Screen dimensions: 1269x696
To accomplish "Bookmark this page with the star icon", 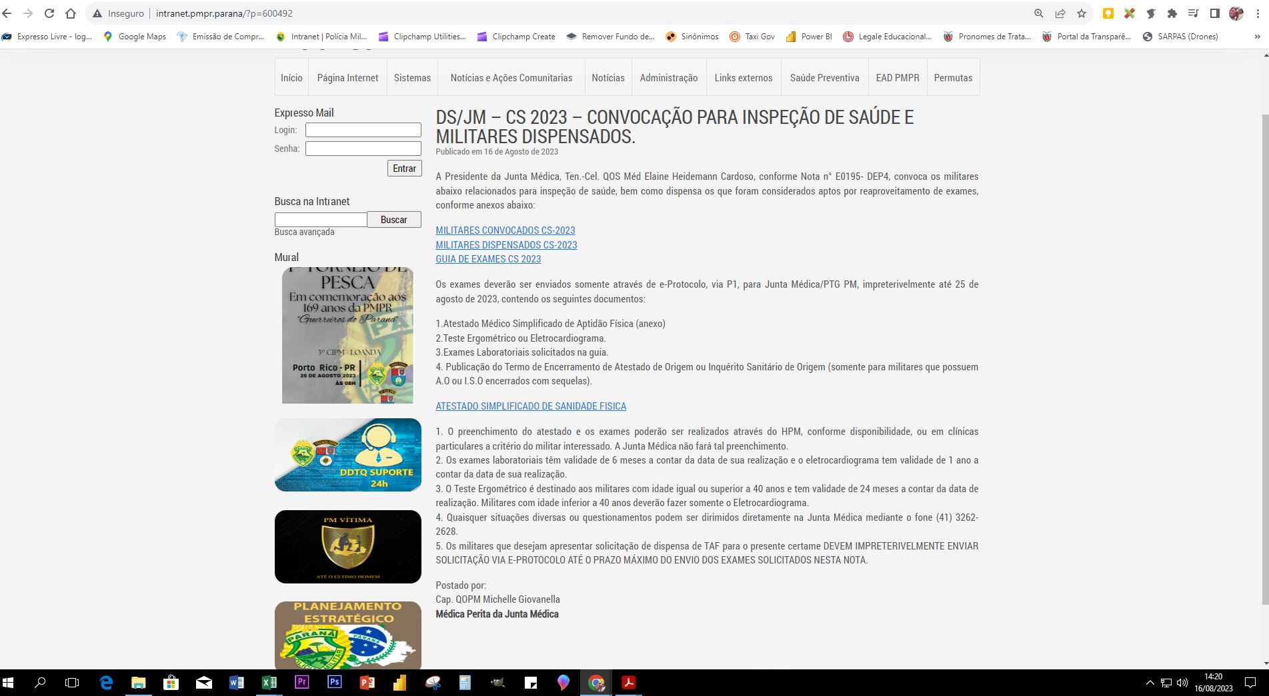I will (x=1081, y=13).
